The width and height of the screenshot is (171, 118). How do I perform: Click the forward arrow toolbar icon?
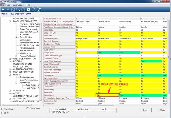(x=7, y=9)
